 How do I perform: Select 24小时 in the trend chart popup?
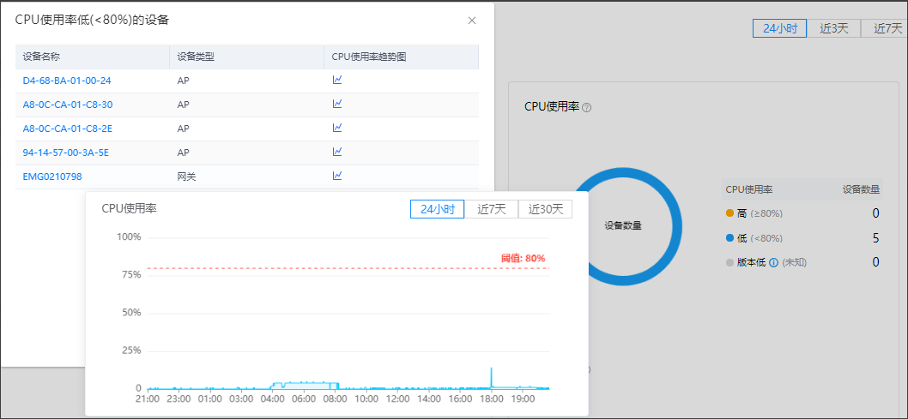[437, 209]
